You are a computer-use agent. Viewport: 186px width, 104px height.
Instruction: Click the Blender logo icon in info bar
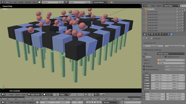(x=112, y=2)
